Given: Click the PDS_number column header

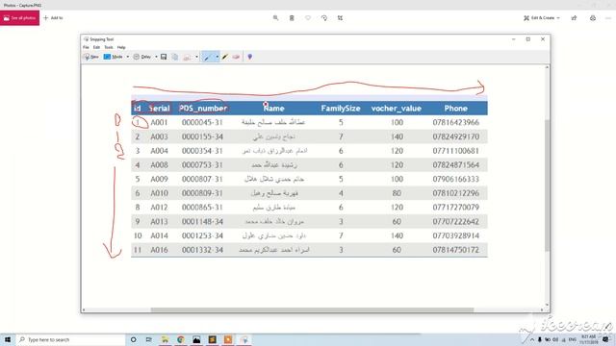Looking at the screenshot, I should click(x=203, y=109).
